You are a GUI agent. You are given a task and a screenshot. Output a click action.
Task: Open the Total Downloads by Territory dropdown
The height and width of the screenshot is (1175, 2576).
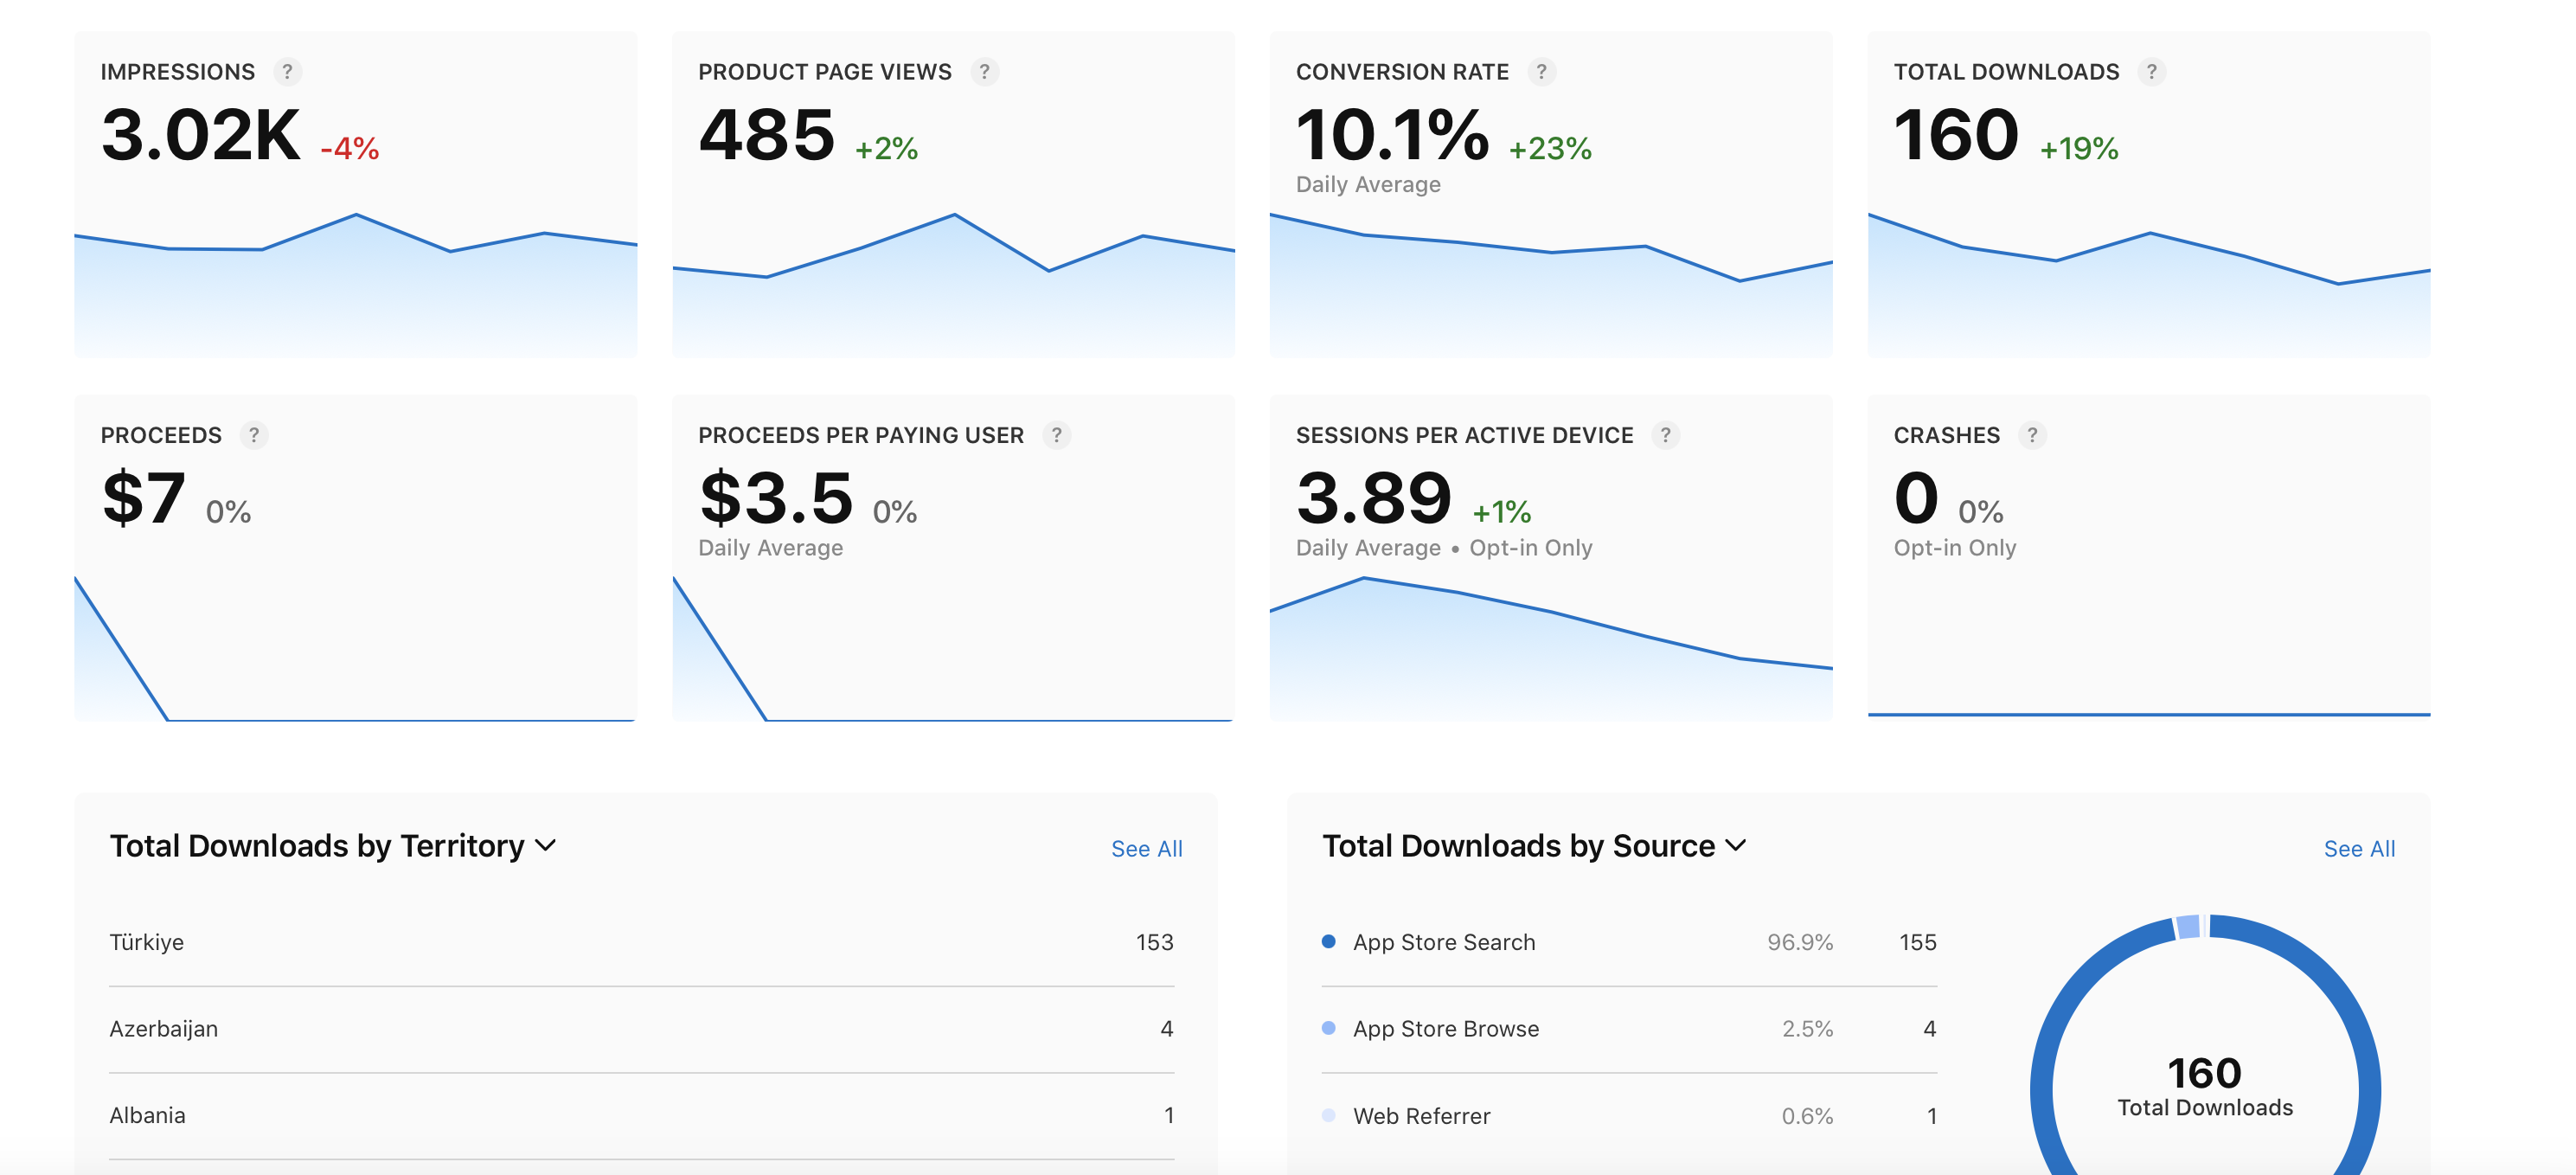tap(333, 846)
